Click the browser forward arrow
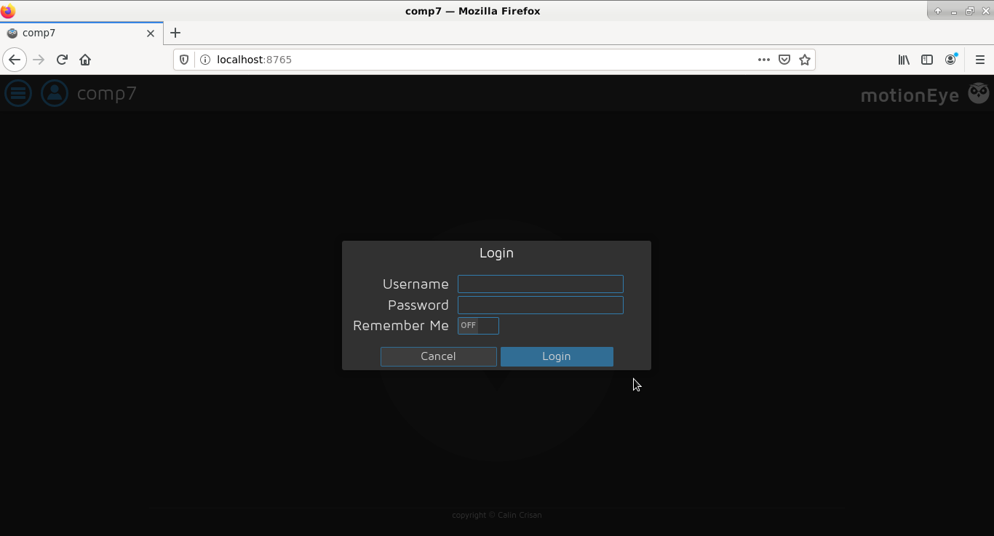The width and height of the screenshot is (994, 536). pyautogui.click(x=39, y=60)
